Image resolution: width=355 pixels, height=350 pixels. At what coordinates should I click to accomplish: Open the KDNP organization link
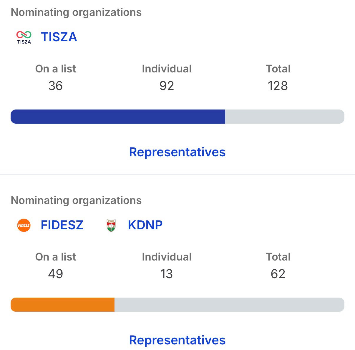click(x=145, y=225)
